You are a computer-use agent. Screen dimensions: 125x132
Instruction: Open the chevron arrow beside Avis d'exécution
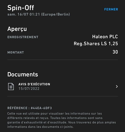(117, 87)
